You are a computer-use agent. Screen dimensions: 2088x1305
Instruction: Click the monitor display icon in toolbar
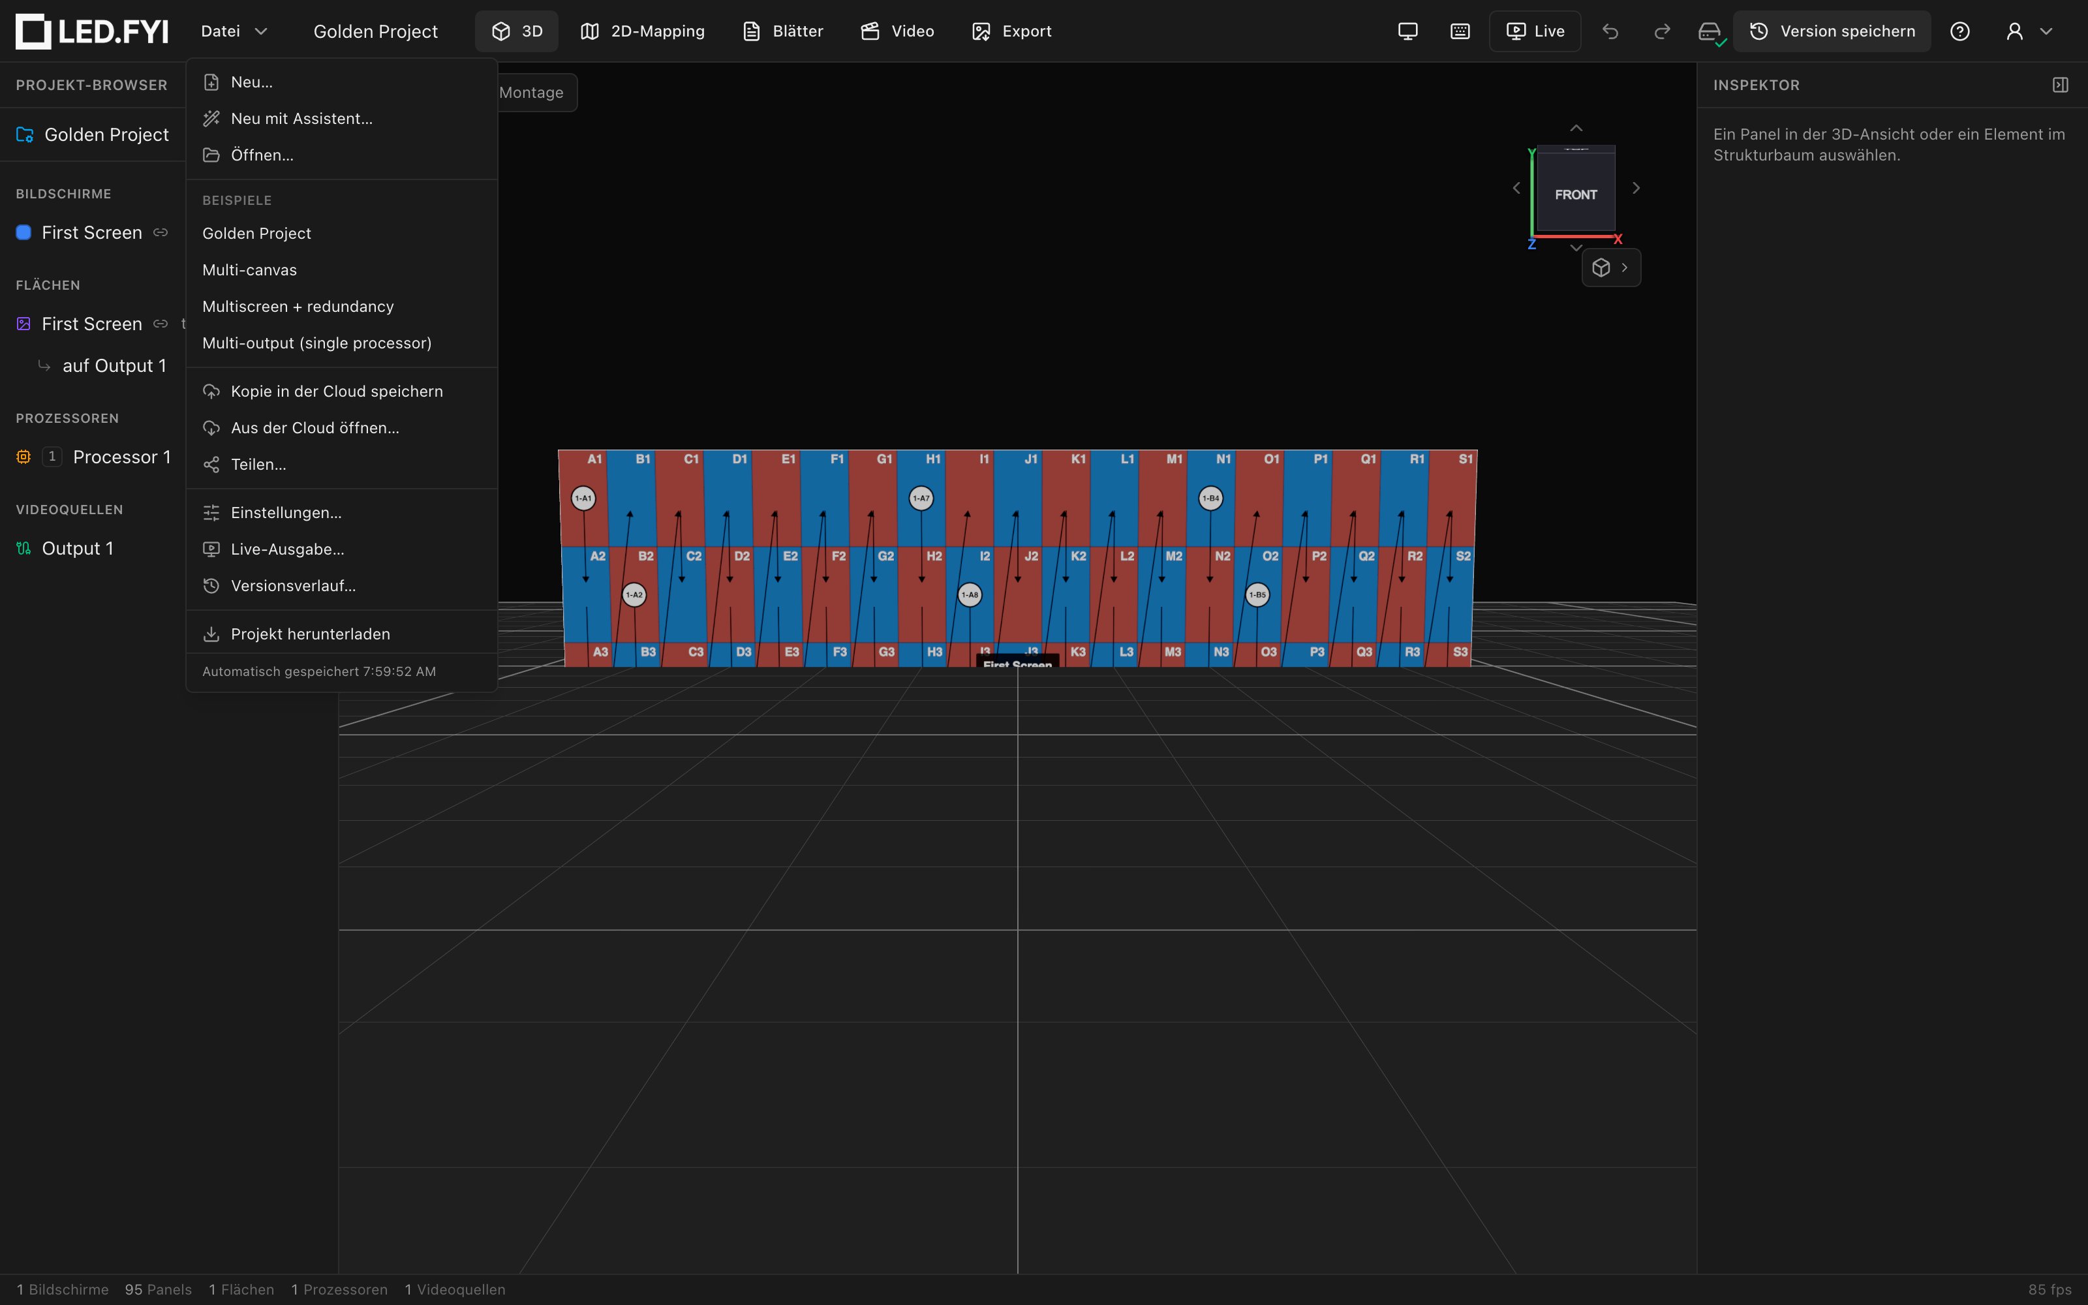[x=1408, y=31]
